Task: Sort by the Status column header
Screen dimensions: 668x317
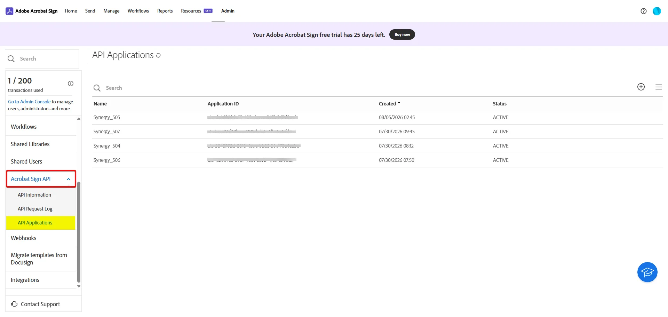Action: [500, 104]
